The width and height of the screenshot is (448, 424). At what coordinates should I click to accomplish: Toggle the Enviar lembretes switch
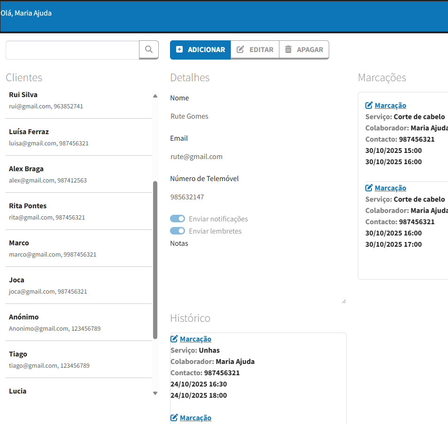point(178,231)
